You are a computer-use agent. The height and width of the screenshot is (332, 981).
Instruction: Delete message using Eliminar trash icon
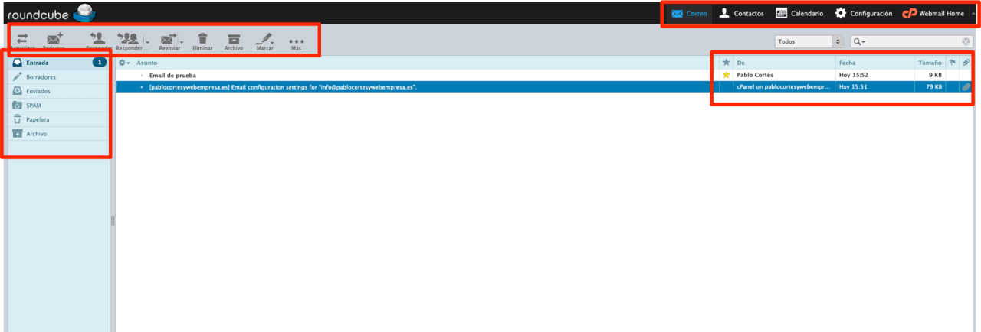tap(202, 39)
